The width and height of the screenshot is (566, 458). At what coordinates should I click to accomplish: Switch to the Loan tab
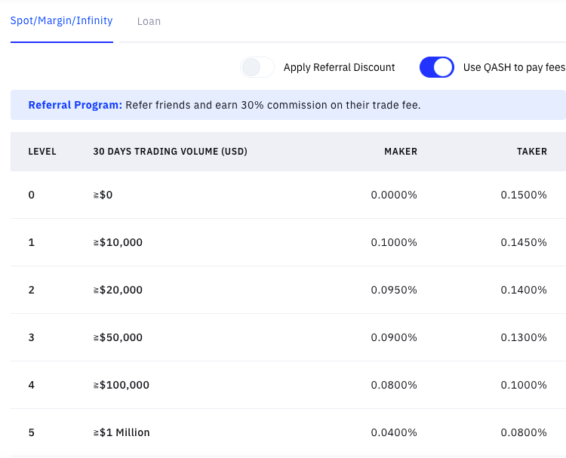pyautogui.click(x=149, y=21)
